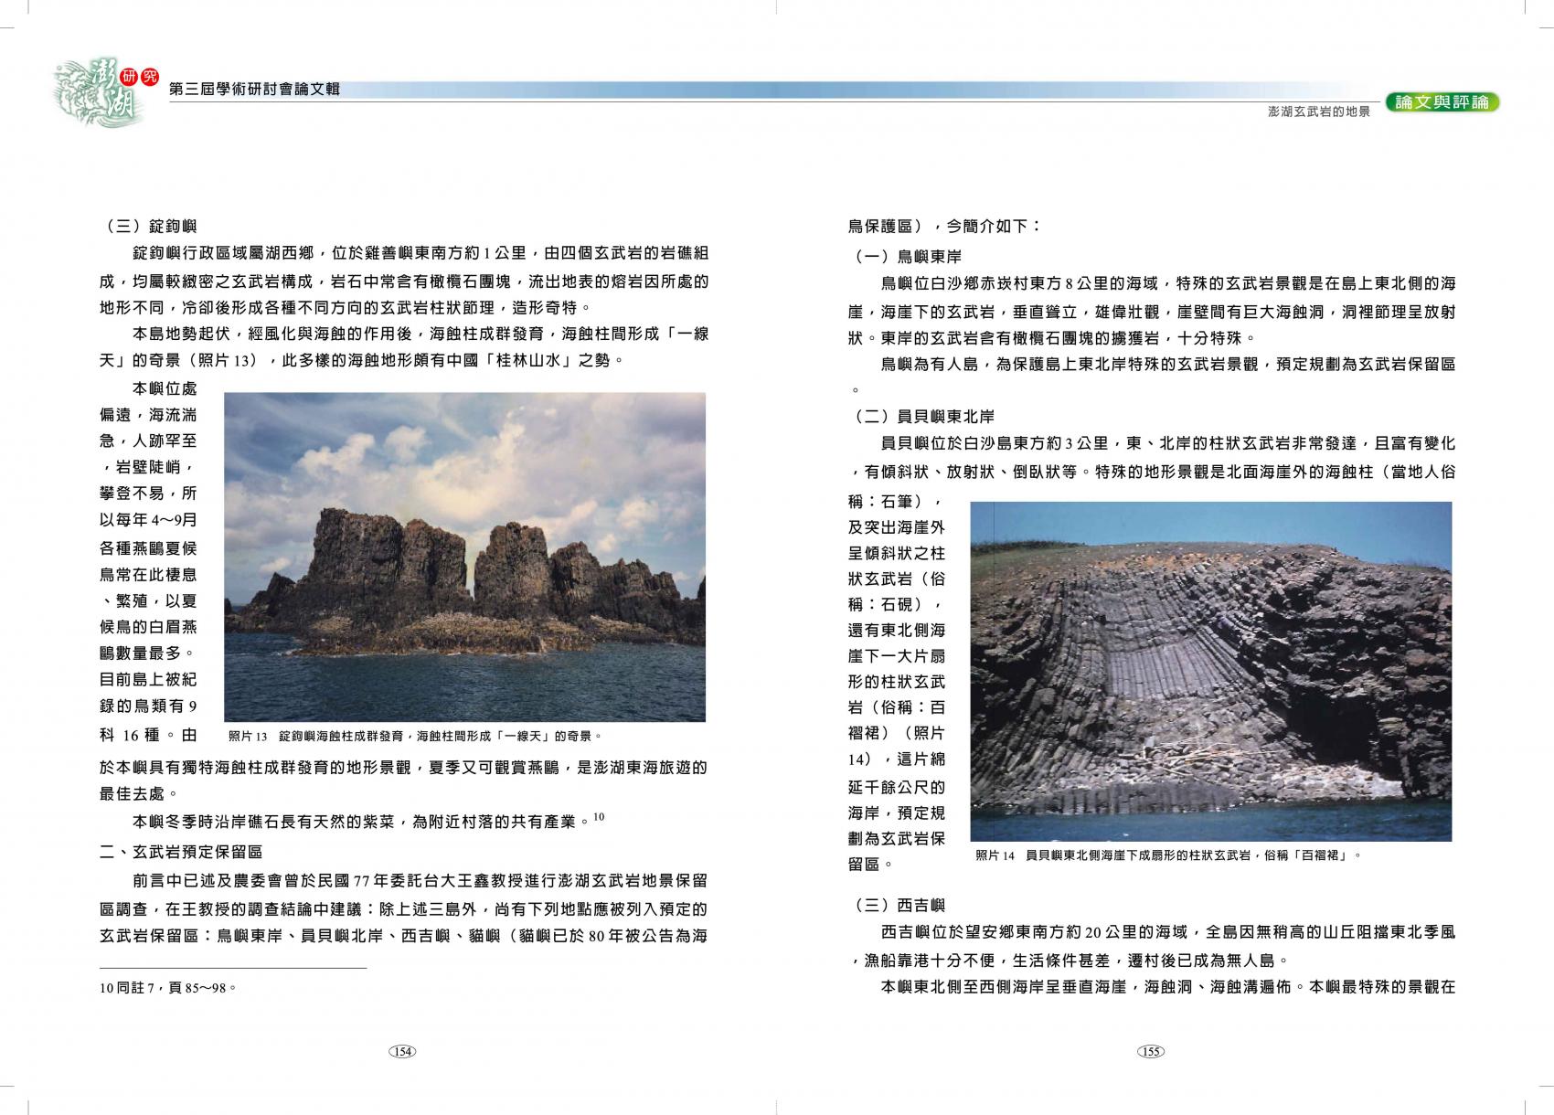Click the green 論文與評論 badge
The height and width of the screenshot is (1115, 1554).
tap(1442, 102)
